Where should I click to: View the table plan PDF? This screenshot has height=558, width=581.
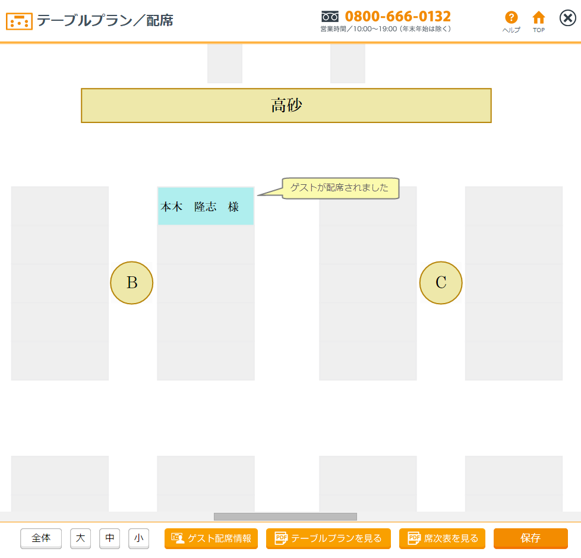click(328, 538)
